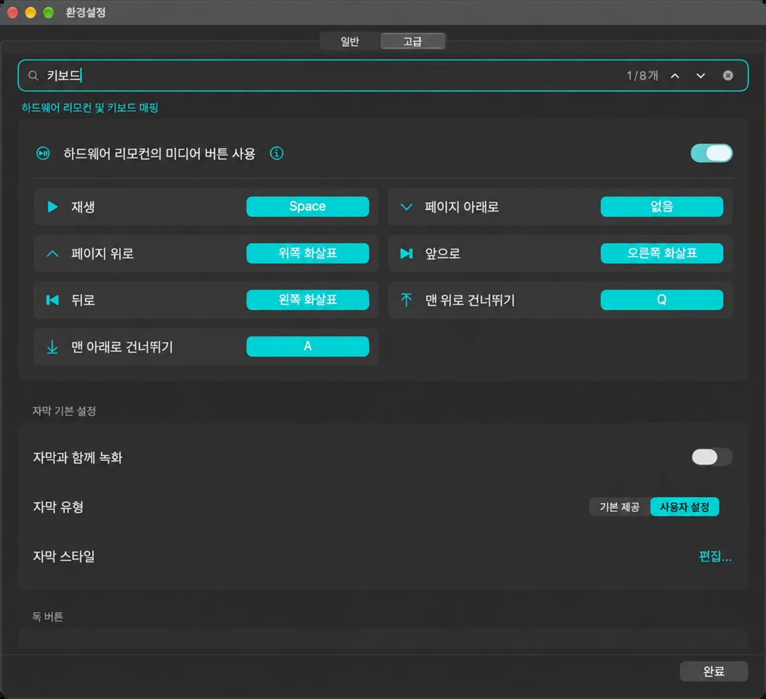
Task: Click the 앞으로 skip-forward icon
Action: pyautogui.click(x=406, y=253)
